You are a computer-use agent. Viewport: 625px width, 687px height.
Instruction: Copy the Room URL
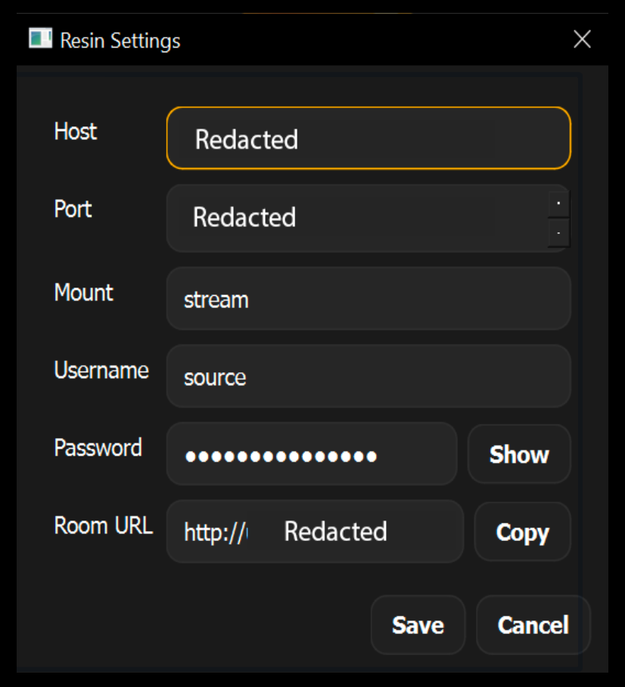pyautogui.click(x=522, y=533)
